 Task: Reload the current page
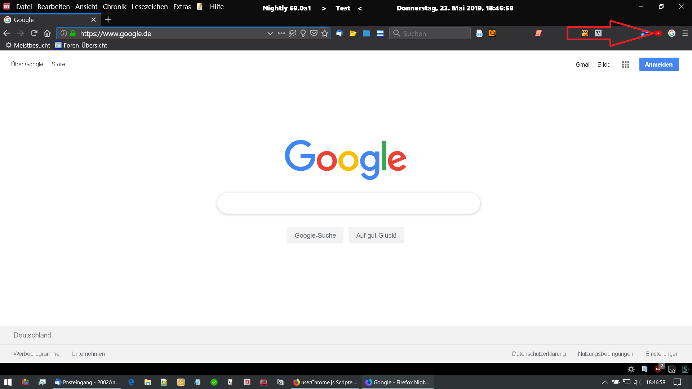(x=34, y=33)
